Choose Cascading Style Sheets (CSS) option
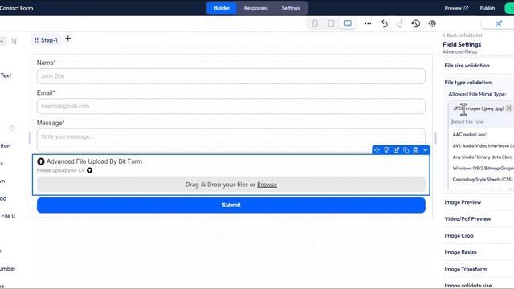 tap(483, 180)
